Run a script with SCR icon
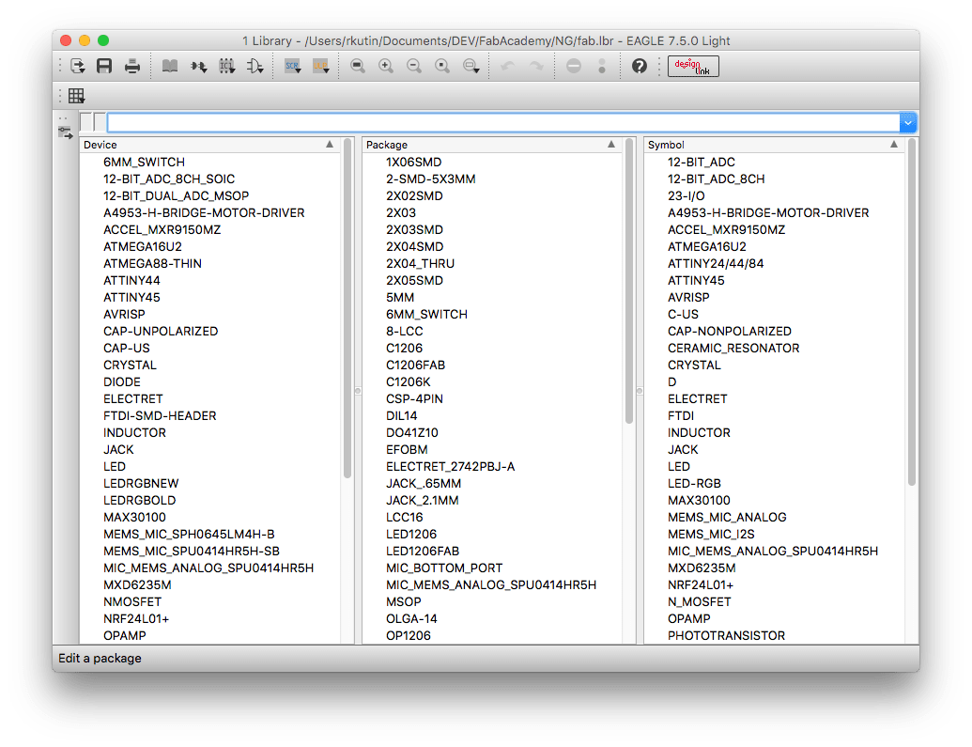972x747 pixels. (x=293, y=67)
